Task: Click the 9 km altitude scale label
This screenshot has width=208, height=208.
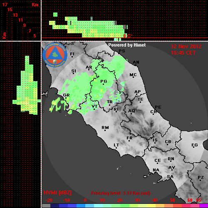Action: pos(24,25)
